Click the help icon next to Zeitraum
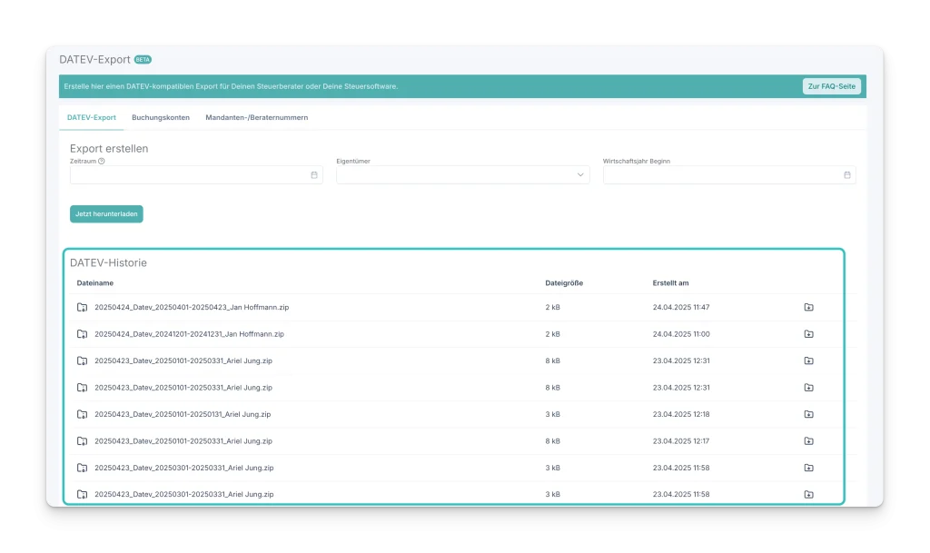Viewport: 930px width, 553px height. (x=102, y=161)
